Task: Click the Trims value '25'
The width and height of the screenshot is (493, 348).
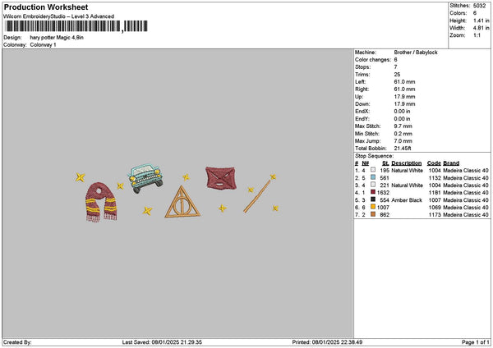Action: click(397, 75)
